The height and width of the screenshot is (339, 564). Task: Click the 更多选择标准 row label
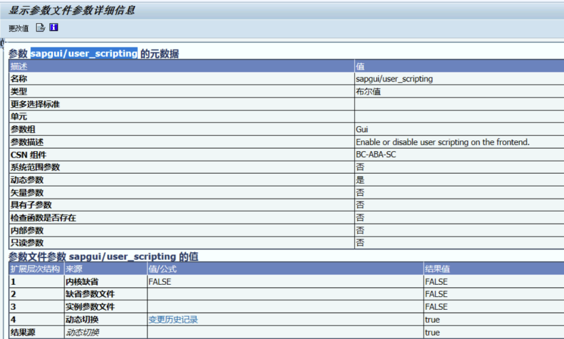pyautogui.click(x=35, y=104)
